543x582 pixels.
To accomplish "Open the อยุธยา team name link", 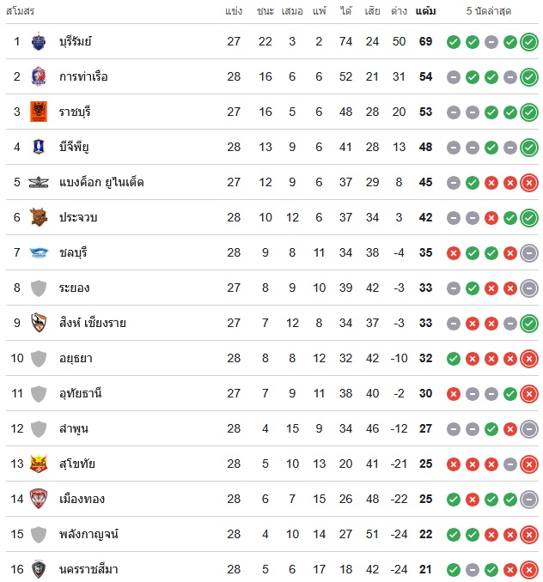I will (75, 358).
